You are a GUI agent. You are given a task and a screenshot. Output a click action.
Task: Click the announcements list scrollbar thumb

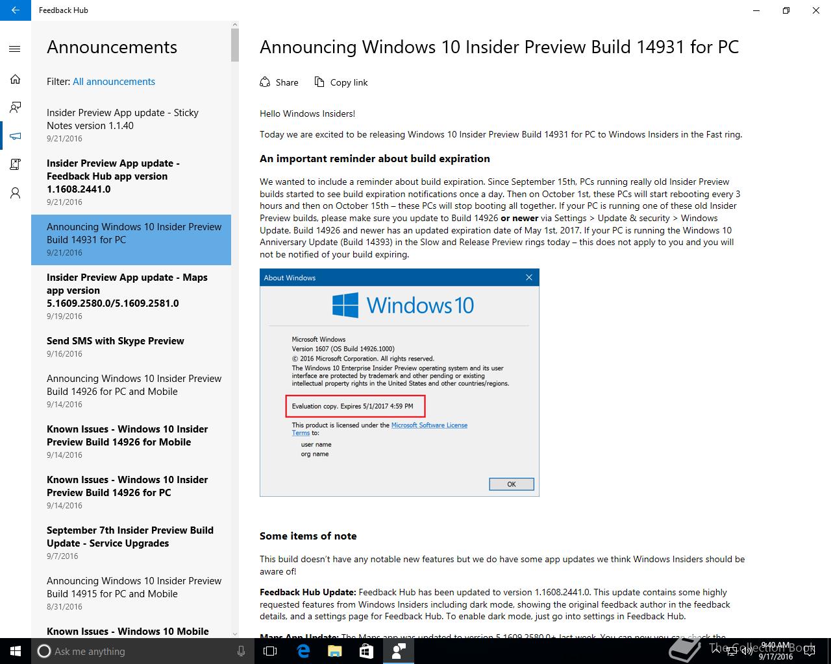click(235, 44)
